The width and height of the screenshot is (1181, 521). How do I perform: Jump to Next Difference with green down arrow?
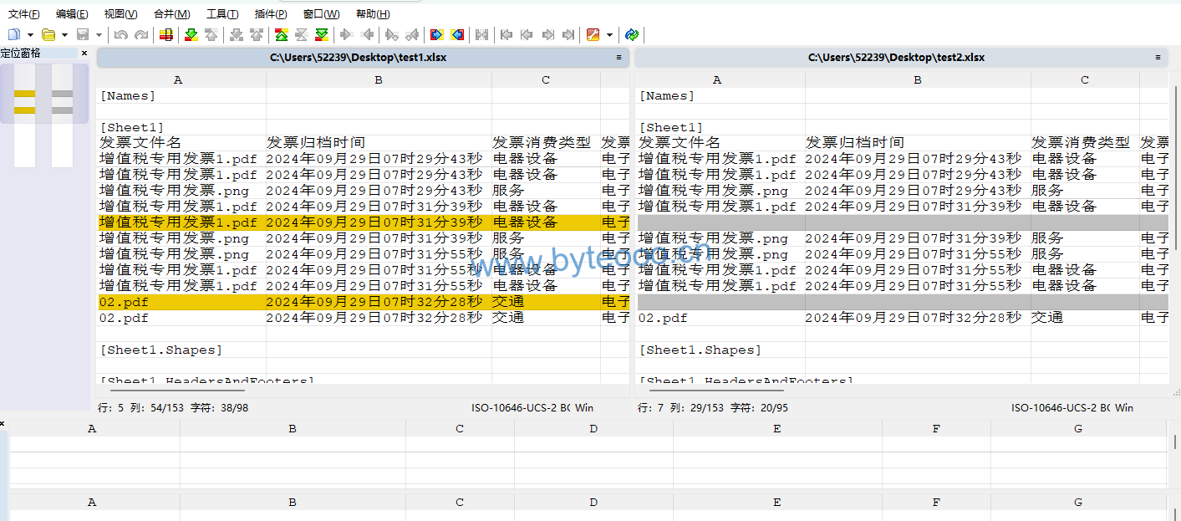(191, 34)
